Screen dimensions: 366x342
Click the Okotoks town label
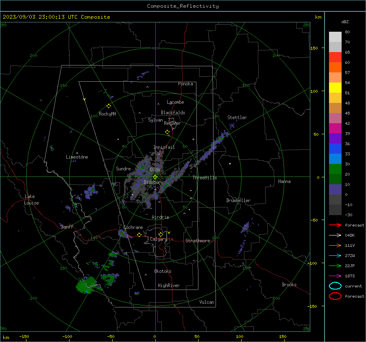[x=163, y=271]
